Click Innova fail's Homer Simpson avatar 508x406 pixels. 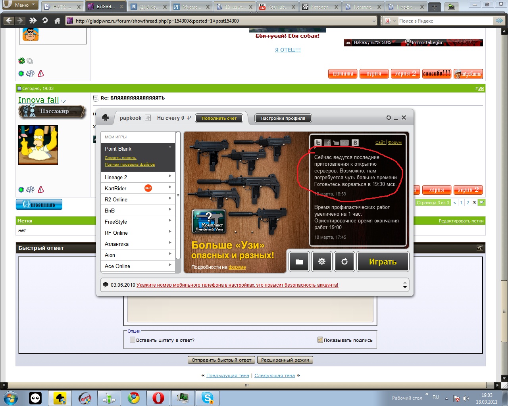coord(38,145)
